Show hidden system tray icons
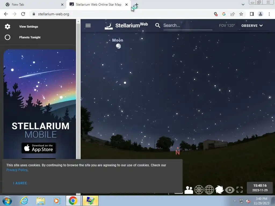The height and width of the screenshot is (206, 275). click(235, 201)
